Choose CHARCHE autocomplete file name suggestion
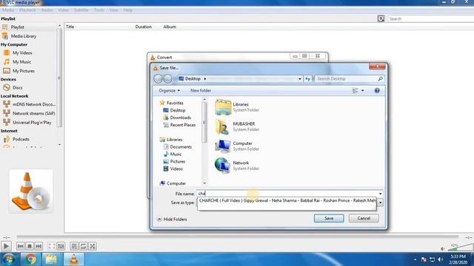 [287, 200]
